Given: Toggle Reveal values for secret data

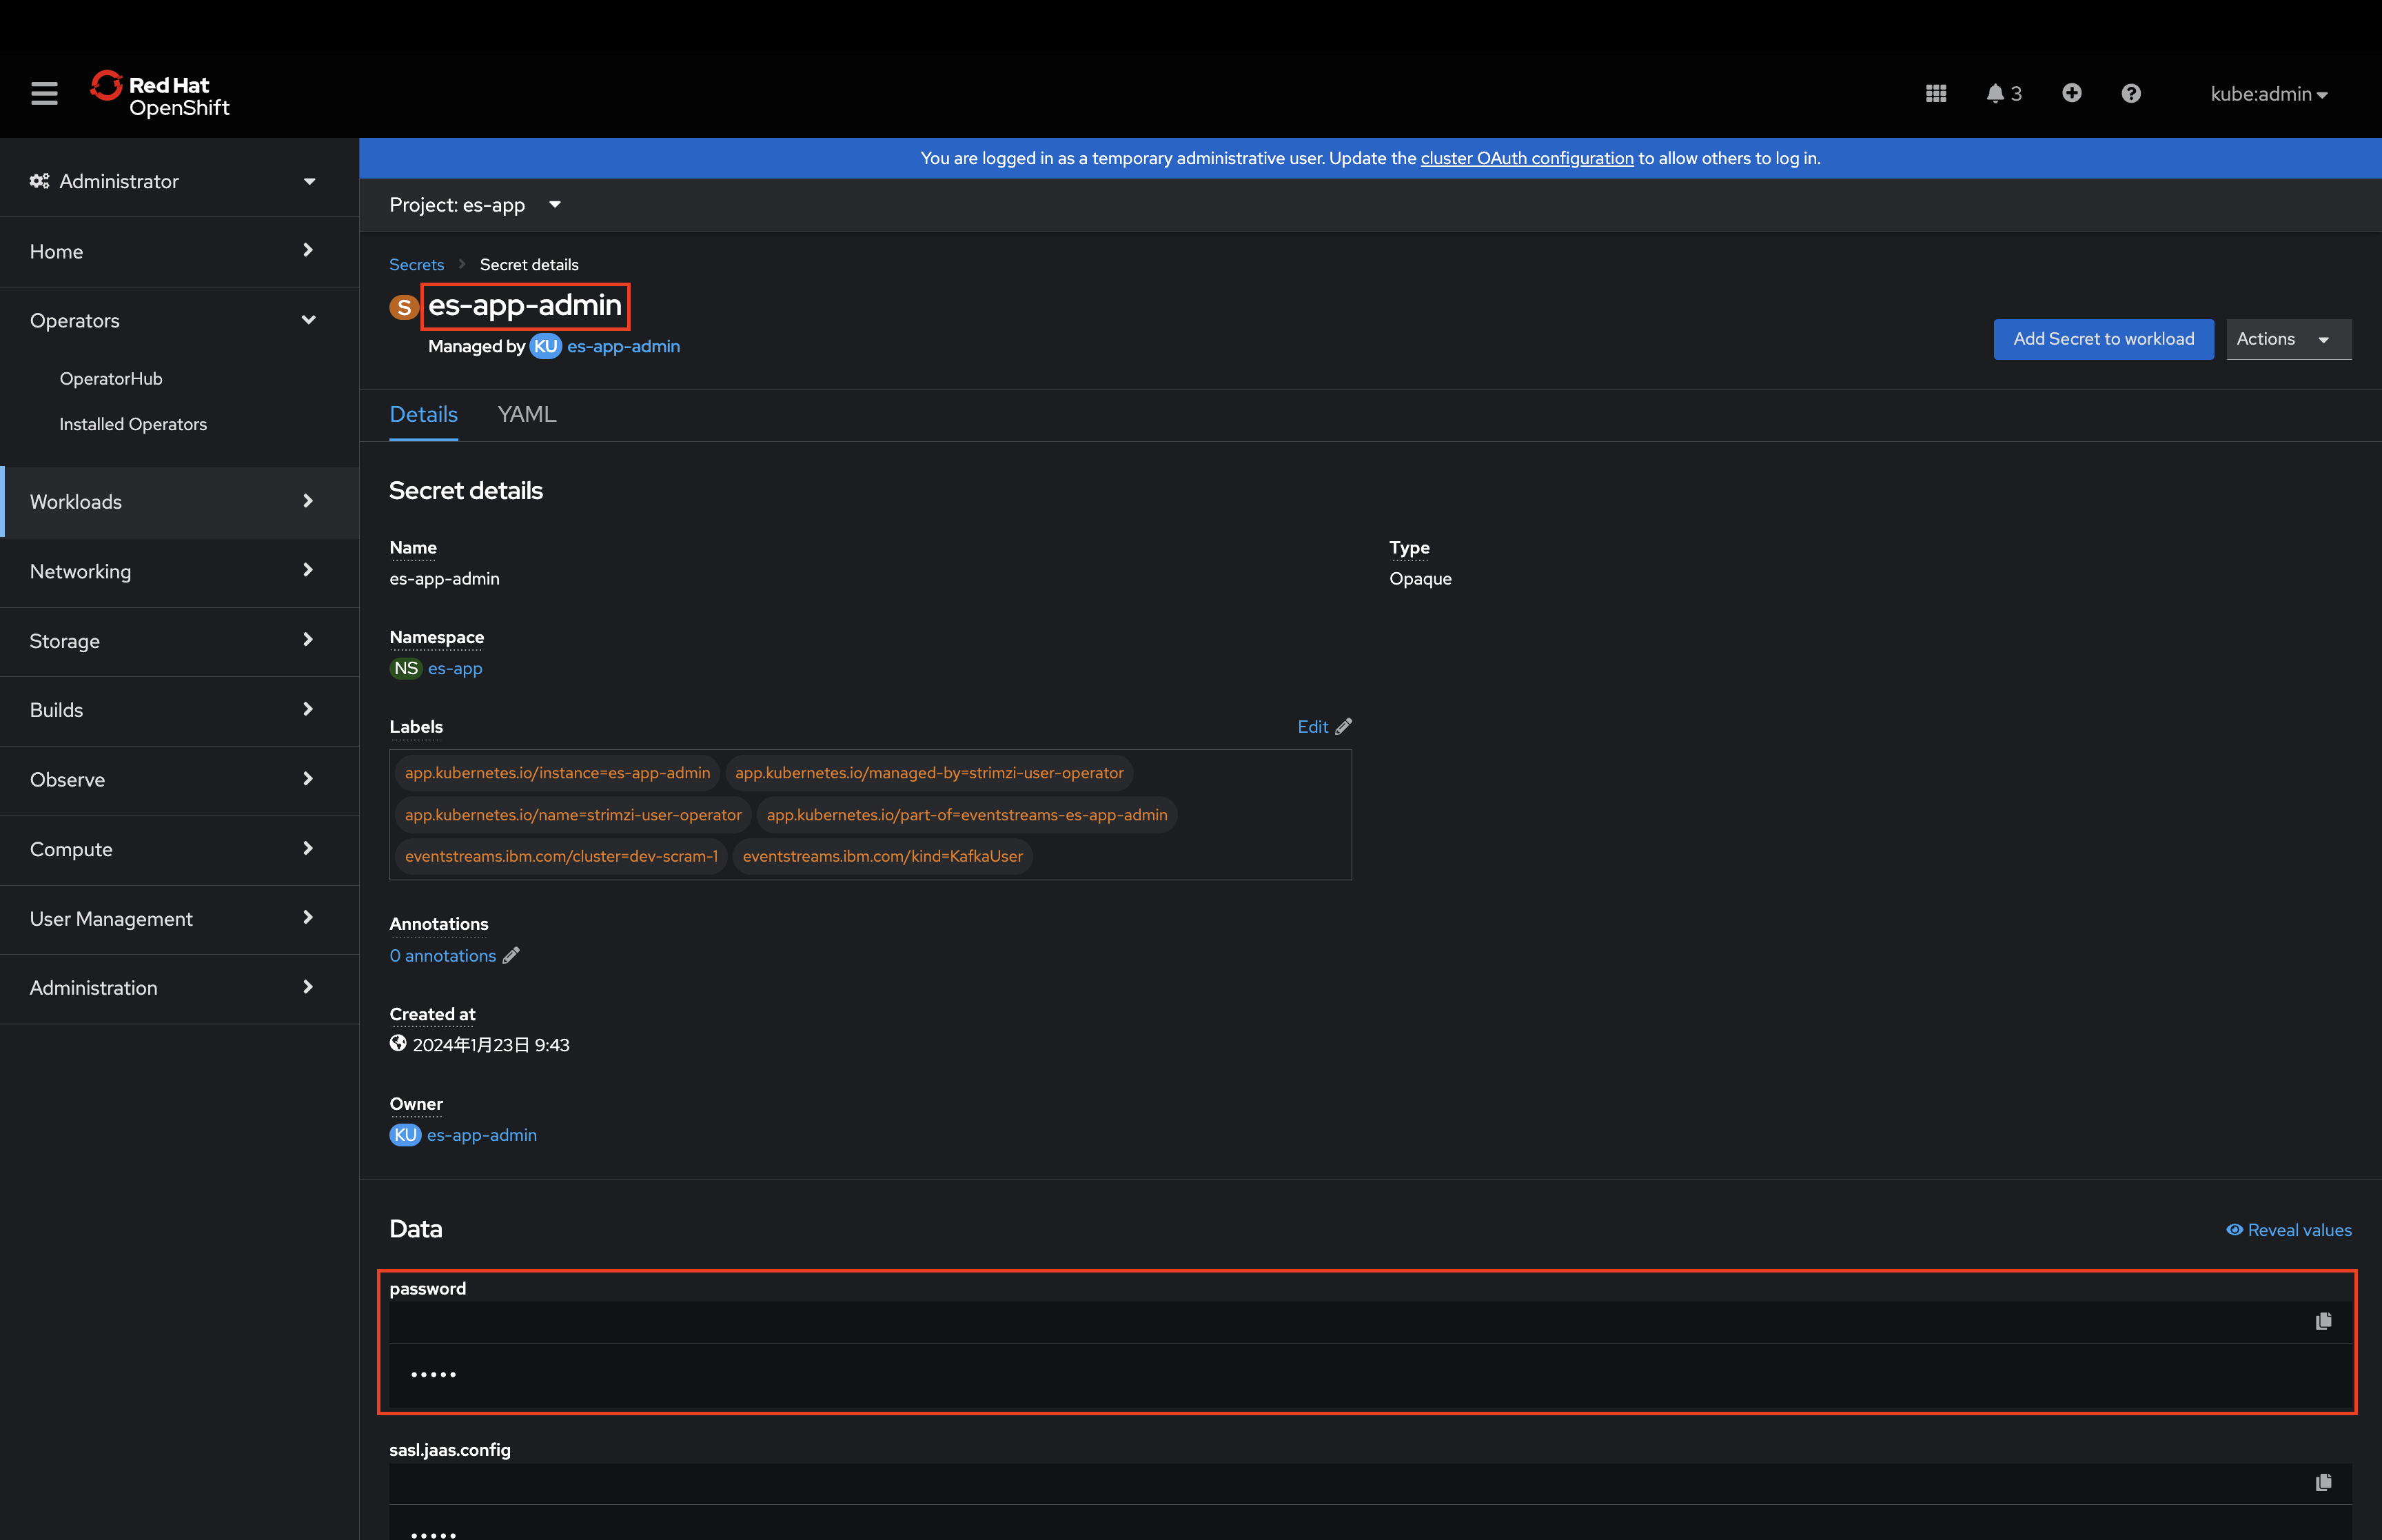Looking at the screenshot, I should [2288, 1229].
